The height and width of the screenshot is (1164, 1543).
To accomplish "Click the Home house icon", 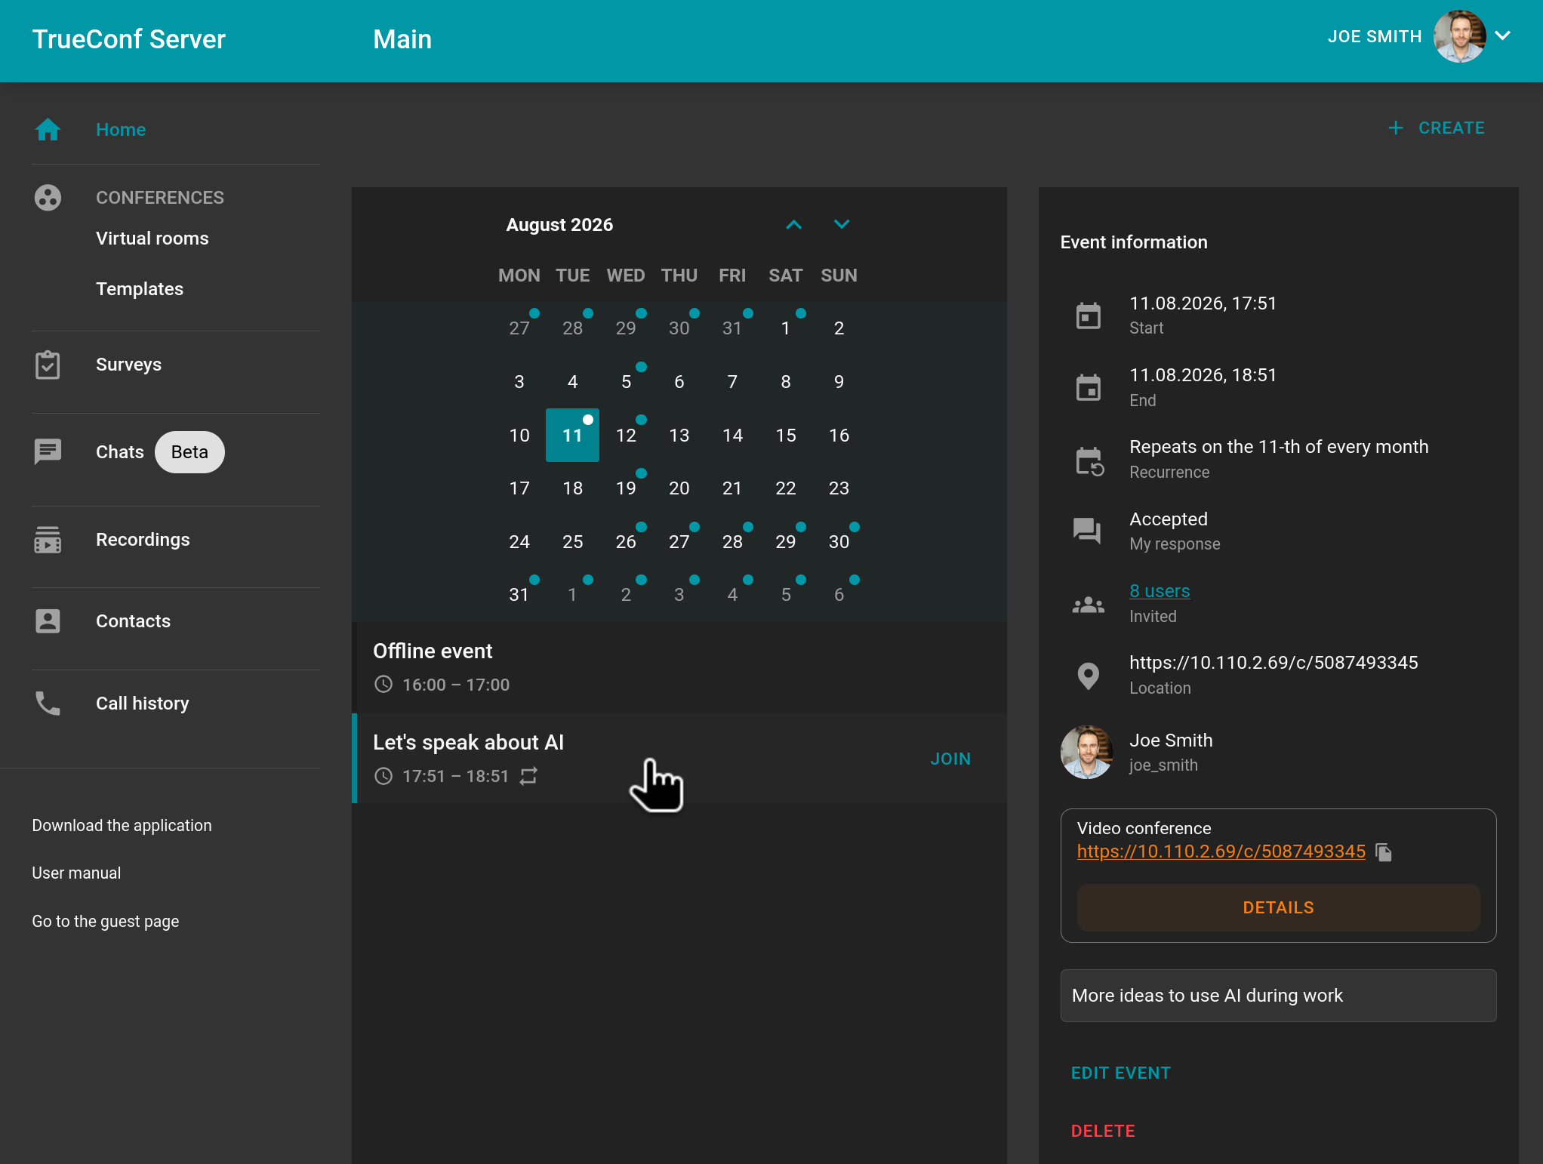I will (x=48, y=129).
